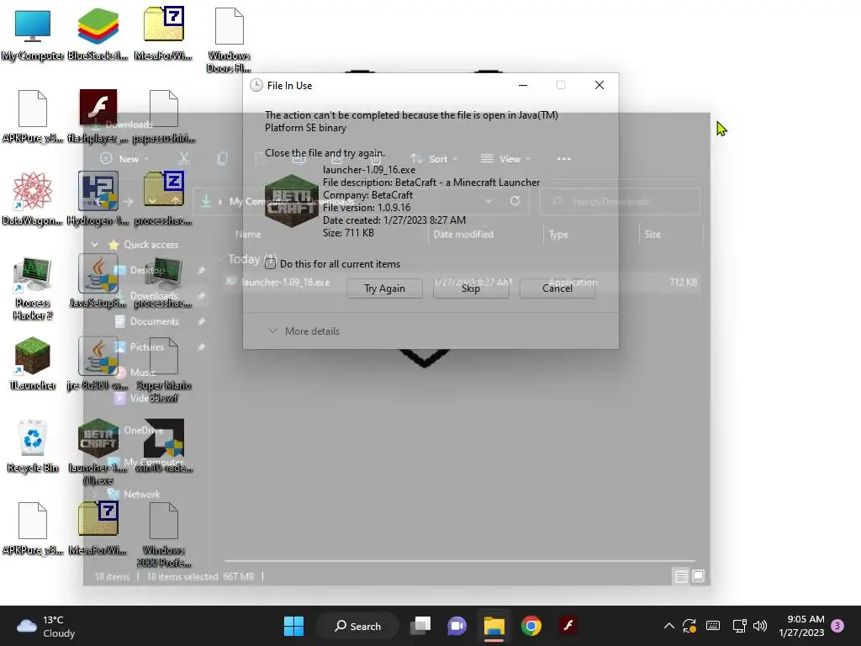Open address bar history dropdown

[489, 201]
